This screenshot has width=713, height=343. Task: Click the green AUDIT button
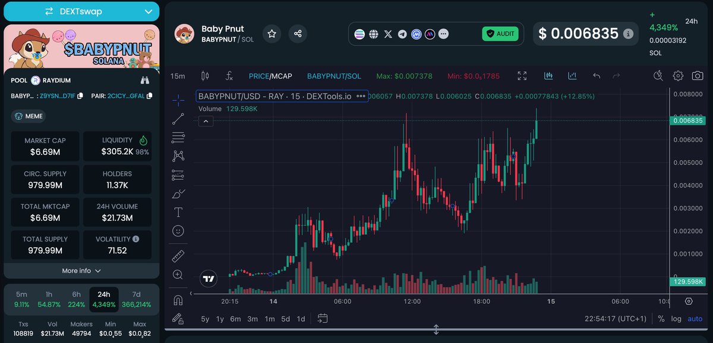(x=500, y=34)
